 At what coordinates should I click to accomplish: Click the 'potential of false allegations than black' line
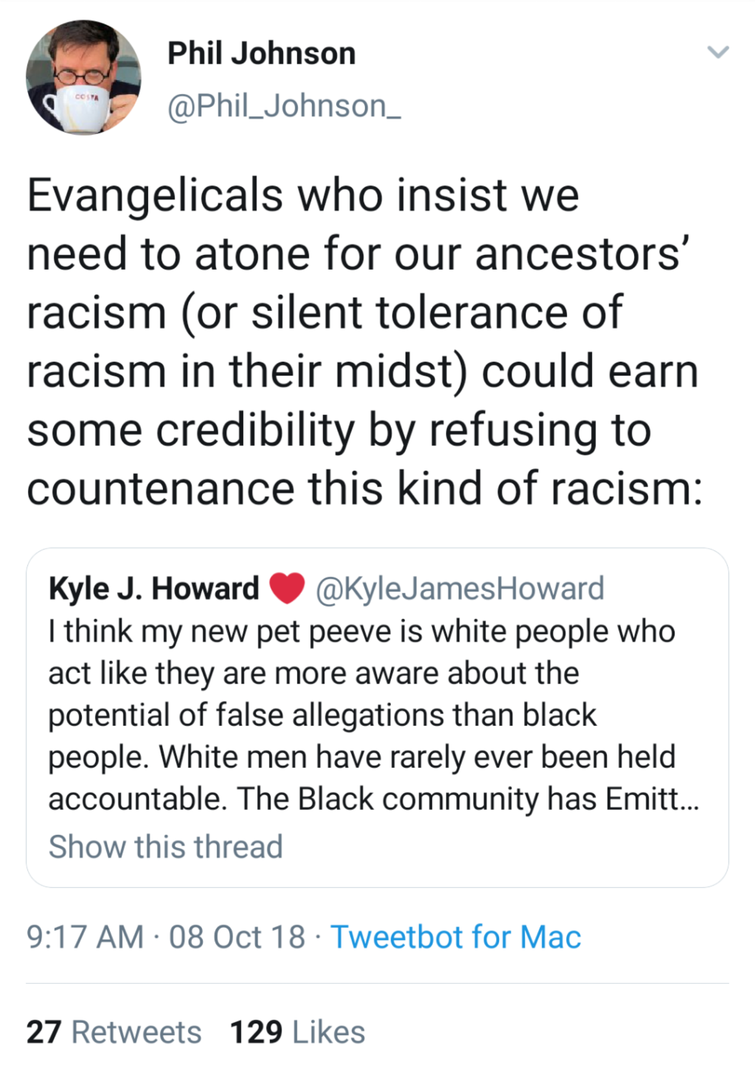[x=323, y=715]
